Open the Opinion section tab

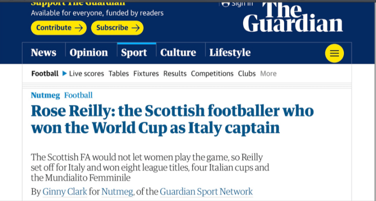pyautogui.click(x=89, y=53)
